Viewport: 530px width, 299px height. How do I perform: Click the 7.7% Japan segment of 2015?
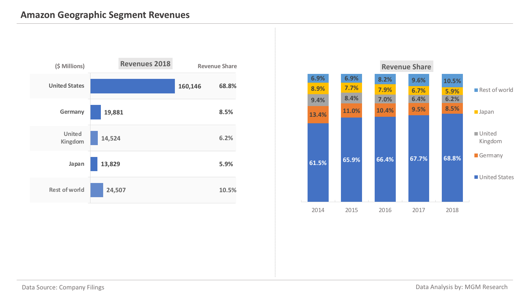pos(351,88)
